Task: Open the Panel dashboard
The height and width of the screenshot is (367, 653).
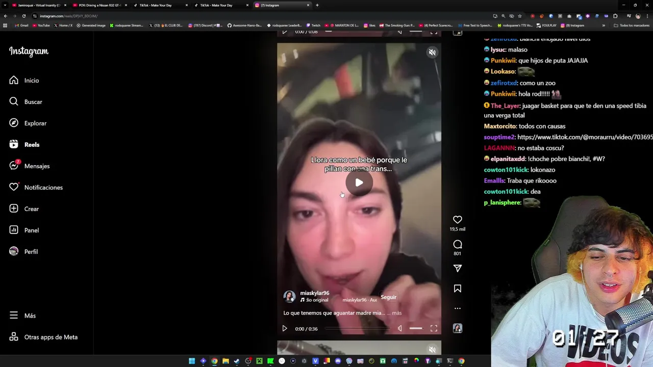Action: 24,230
